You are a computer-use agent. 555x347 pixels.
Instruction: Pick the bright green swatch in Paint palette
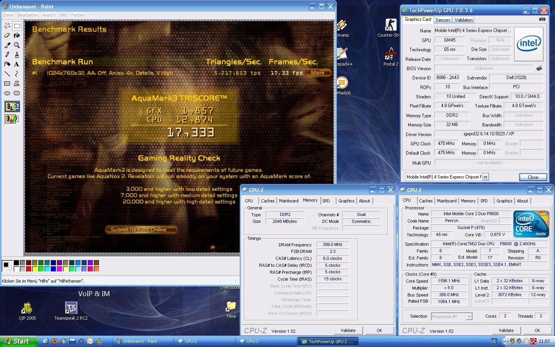click(x=41, y=269)
